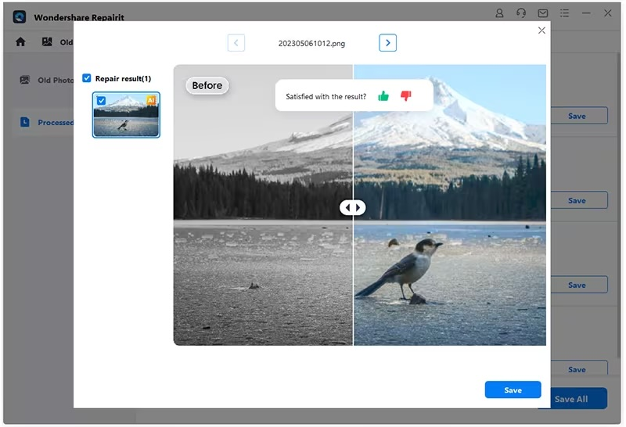This screenshot has height=427, width=626.
Task: Click Save in the preview dialog
Action: (513, 390)
